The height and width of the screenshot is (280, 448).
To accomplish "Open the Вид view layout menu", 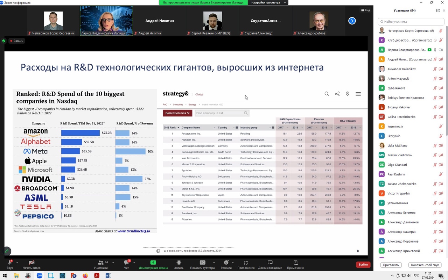I will point(365,10).
